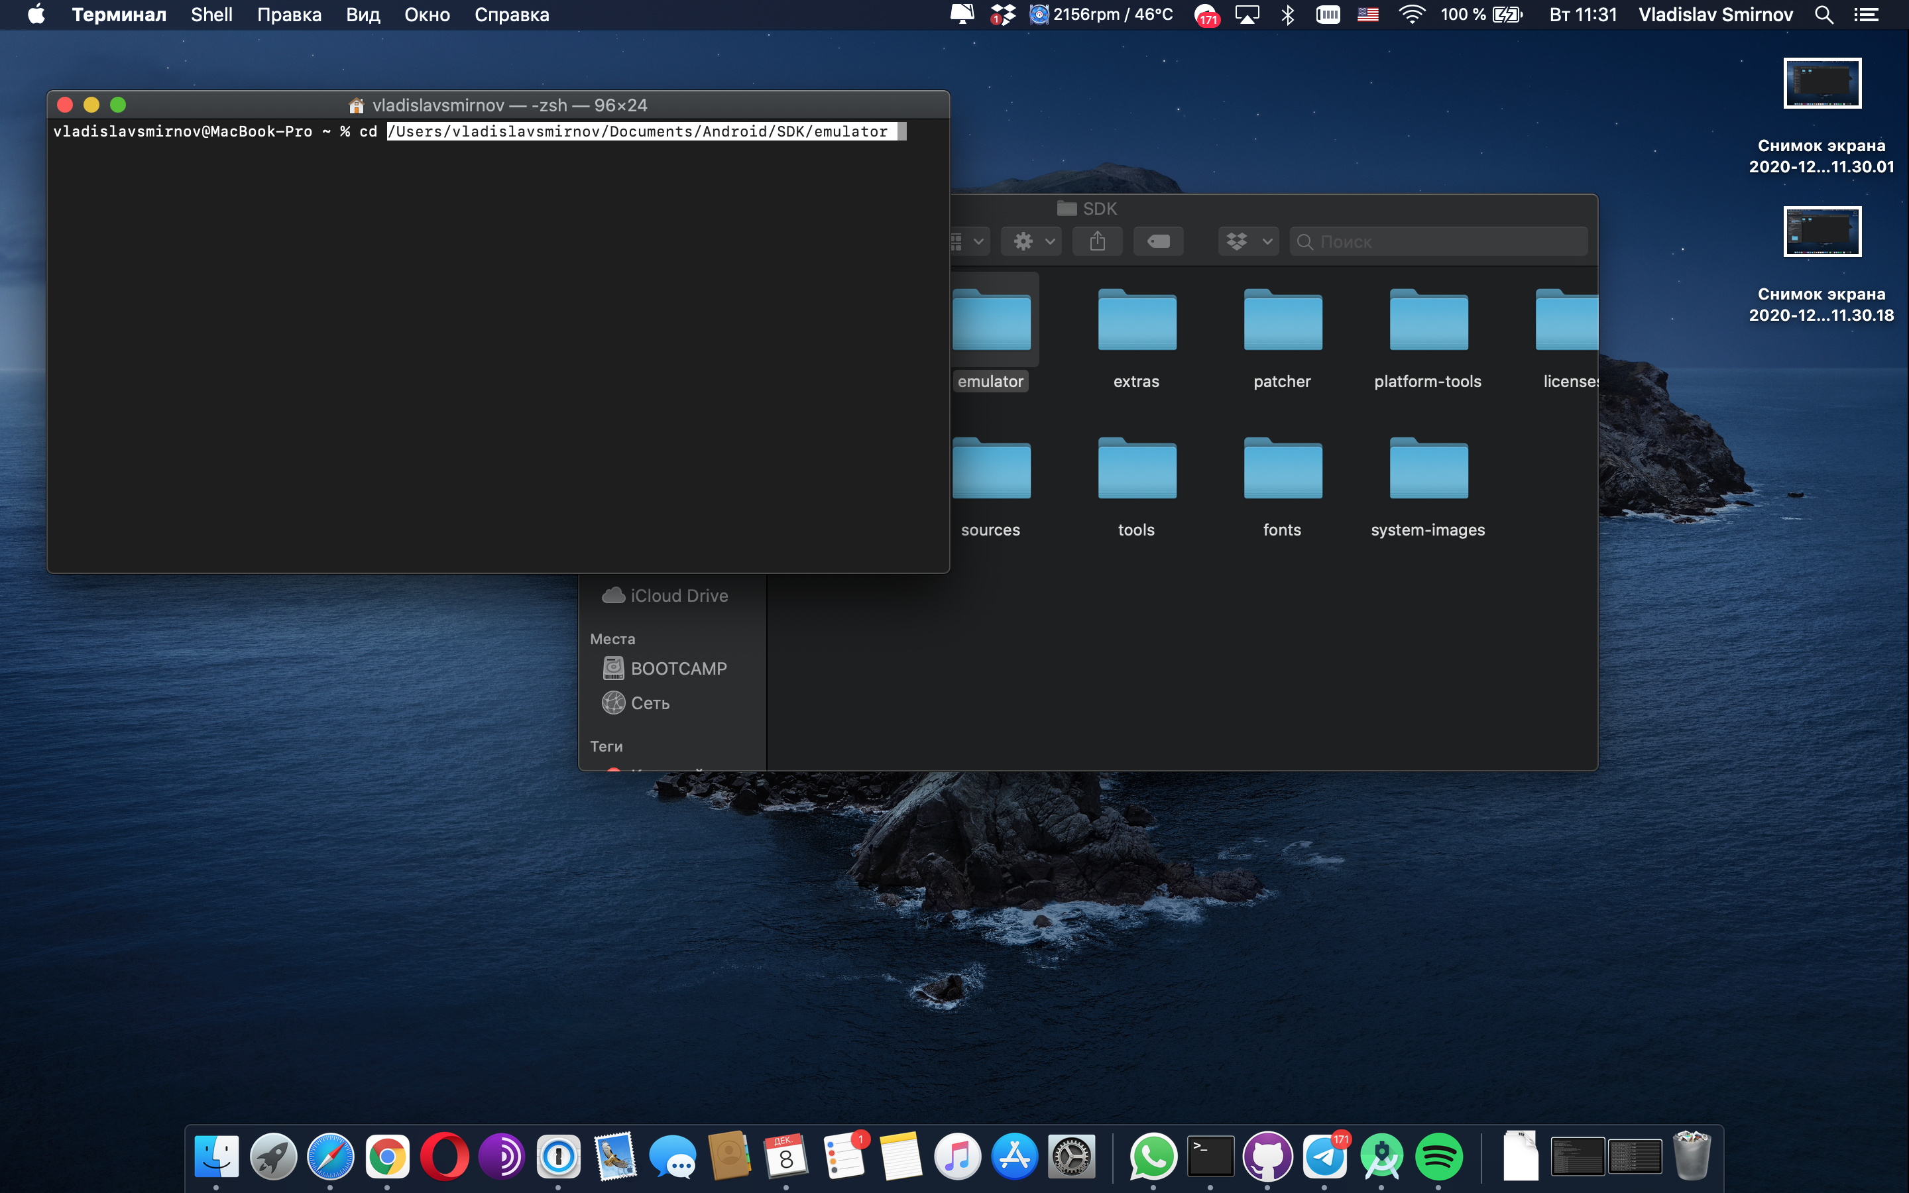Click Terminal icon in the Dock
Image resolution: width=1909 pixels, height=1193 pixels.
1211,1157
